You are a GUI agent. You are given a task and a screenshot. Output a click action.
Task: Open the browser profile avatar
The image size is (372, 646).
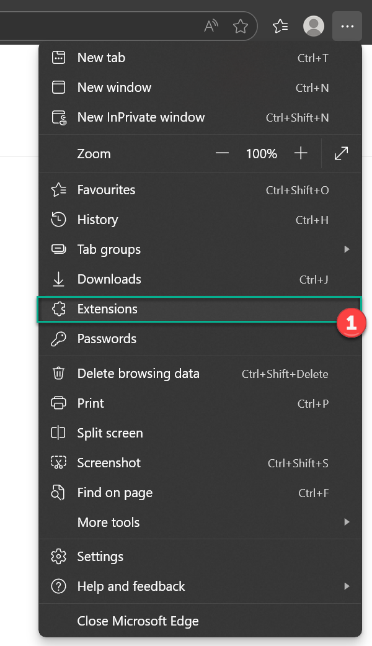[314, 26]
